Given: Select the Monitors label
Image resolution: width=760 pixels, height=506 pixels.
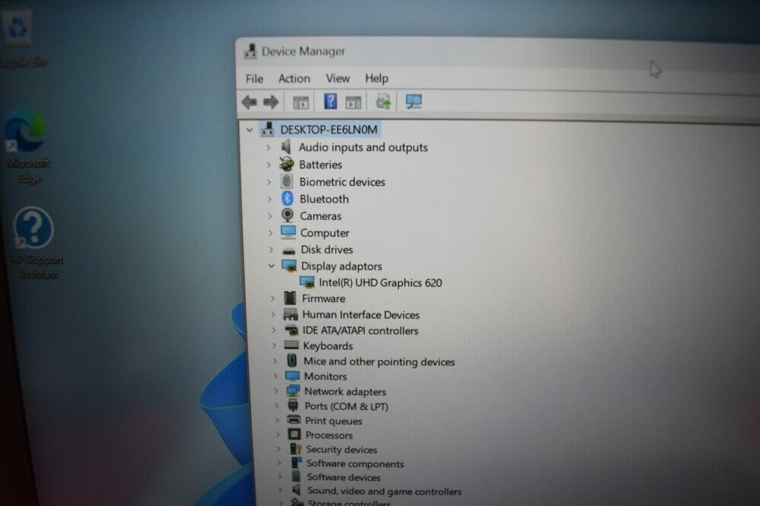Looking at the screenshot, I should click(325, 376).
